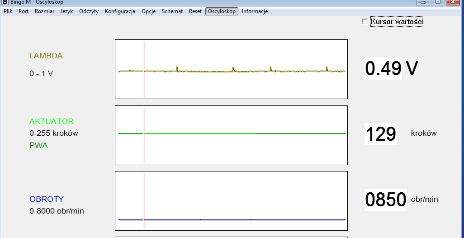Maximize the Bingo M window
Viewport: 464px width, 238px height.
point(438,2)
